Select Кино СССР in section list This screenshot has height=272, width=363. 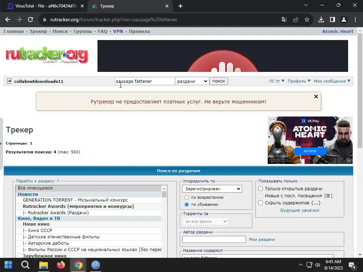[89, 231]
